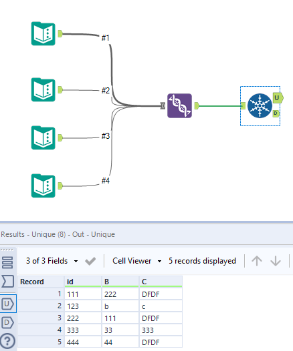Click the Union tool input anchor
The image size is (293, 351).
163,105
